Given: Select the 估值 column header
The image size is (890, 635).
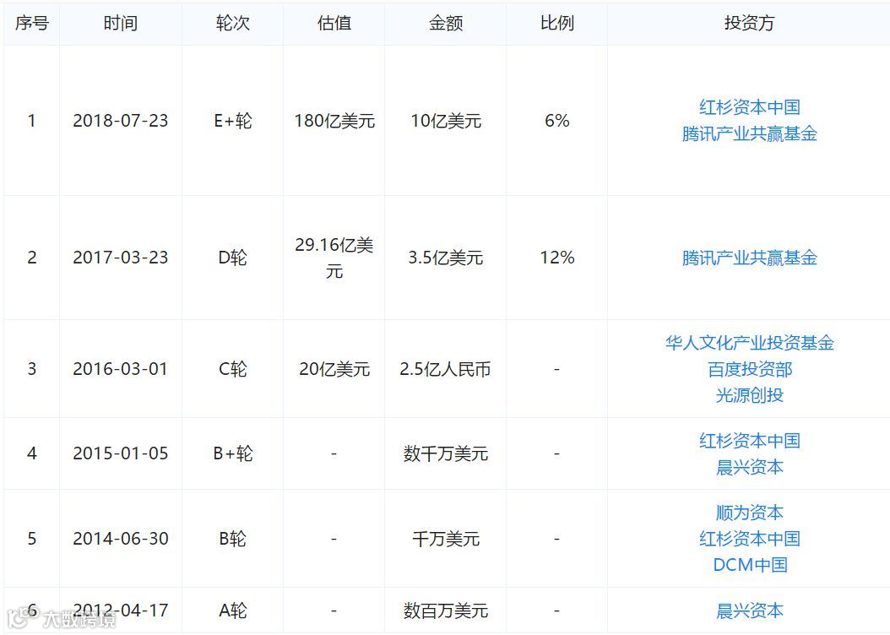Looking at the screenshot, I should (334, 24).
